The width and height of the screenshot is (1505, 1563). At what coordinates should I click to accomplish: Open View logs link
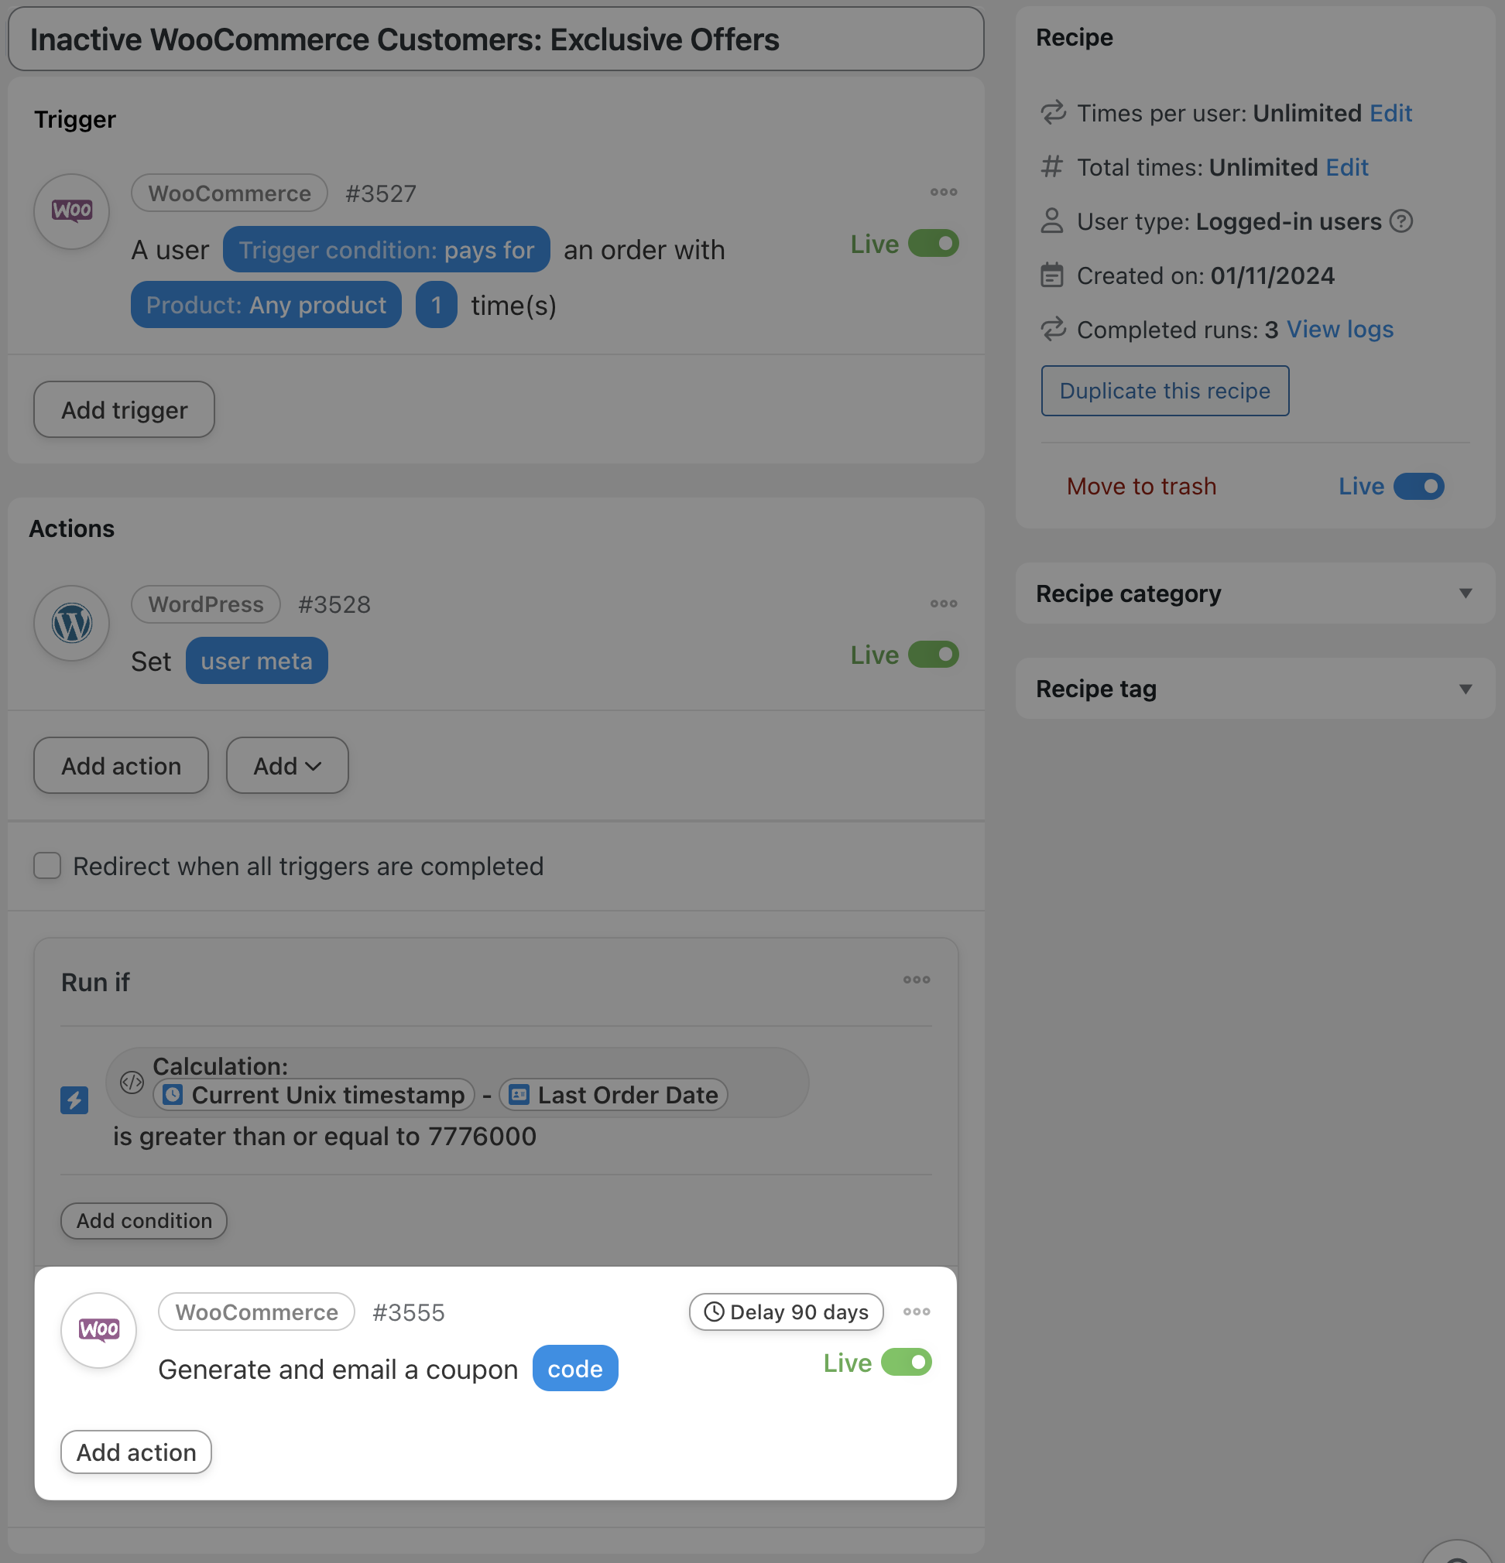[x=1340, y=330]
